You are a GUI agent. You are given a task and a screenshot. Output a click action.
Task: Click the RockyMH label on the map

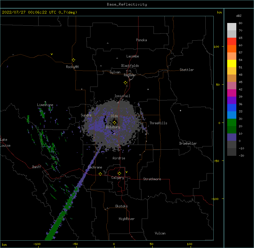(72, 67)
